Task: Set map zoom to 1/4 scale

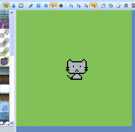Action: [86, 6]
